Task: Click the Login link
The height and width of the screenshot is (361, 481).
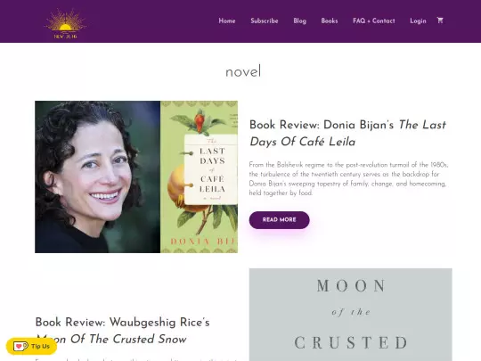Action: tap(418, 21)
